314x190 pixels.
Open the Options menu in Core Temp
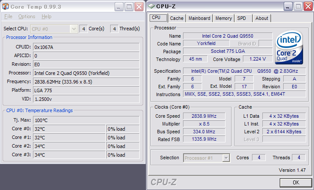point(26,16)
